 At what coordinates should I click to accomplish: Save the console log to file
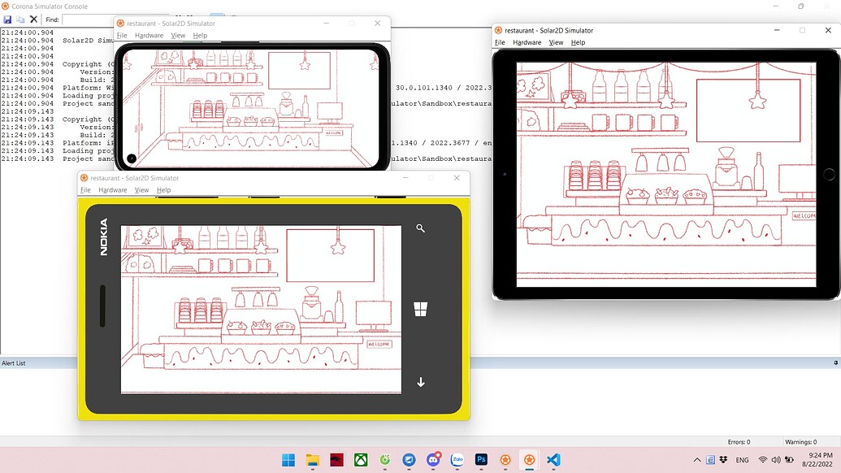click(7, 19)
